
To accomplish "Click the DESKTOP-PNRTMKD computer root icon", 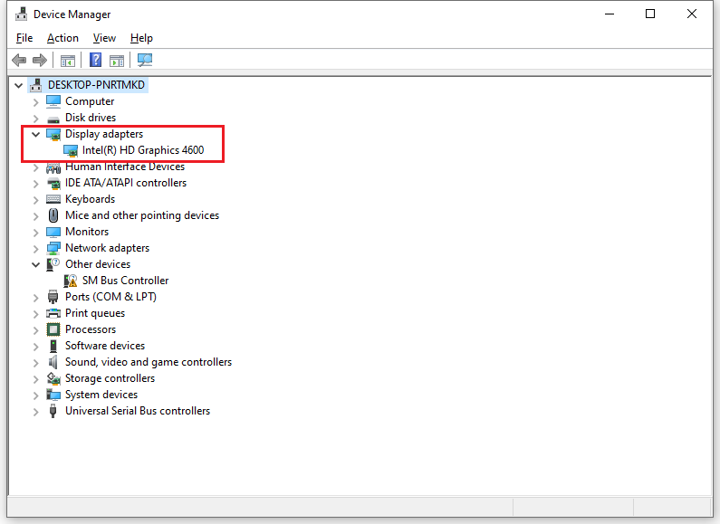I will pyautogui.click(x=36, y=85).
